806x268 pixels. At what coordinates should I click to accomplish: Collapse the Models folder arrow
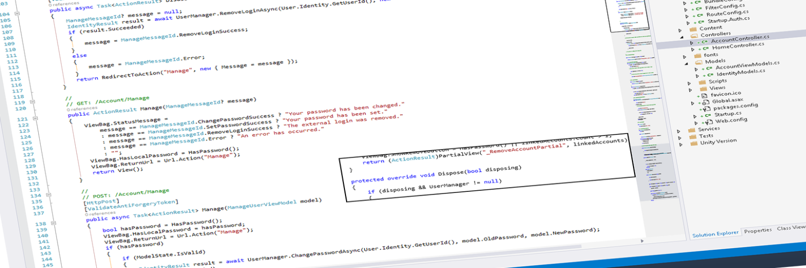click(x=686, y=63)
